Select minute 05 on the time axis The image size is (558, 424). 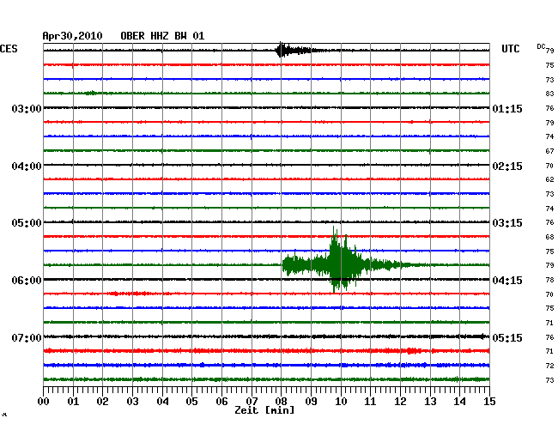191,401
